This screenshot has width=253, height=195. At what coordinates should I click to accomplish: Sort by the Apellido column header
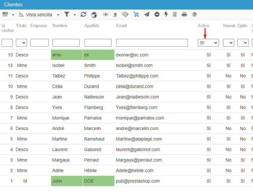(92, 26)
